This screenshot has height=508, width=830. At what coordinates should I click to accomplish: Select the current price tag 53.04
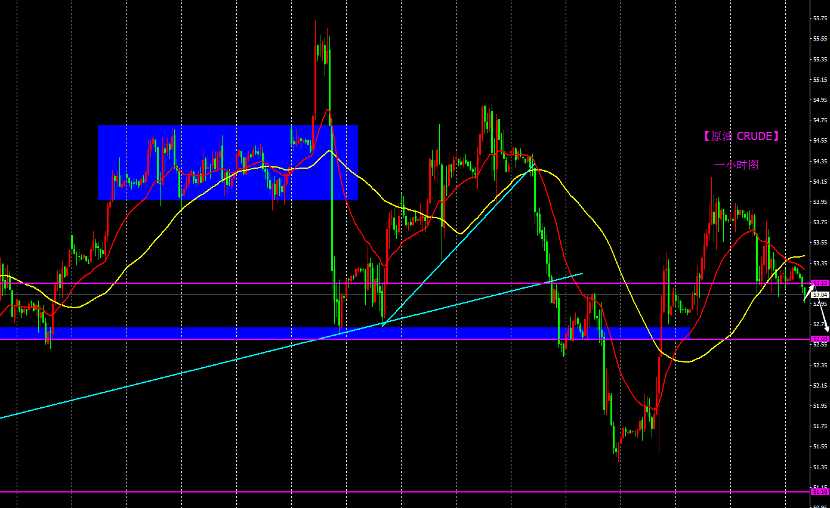coord(820,295)
